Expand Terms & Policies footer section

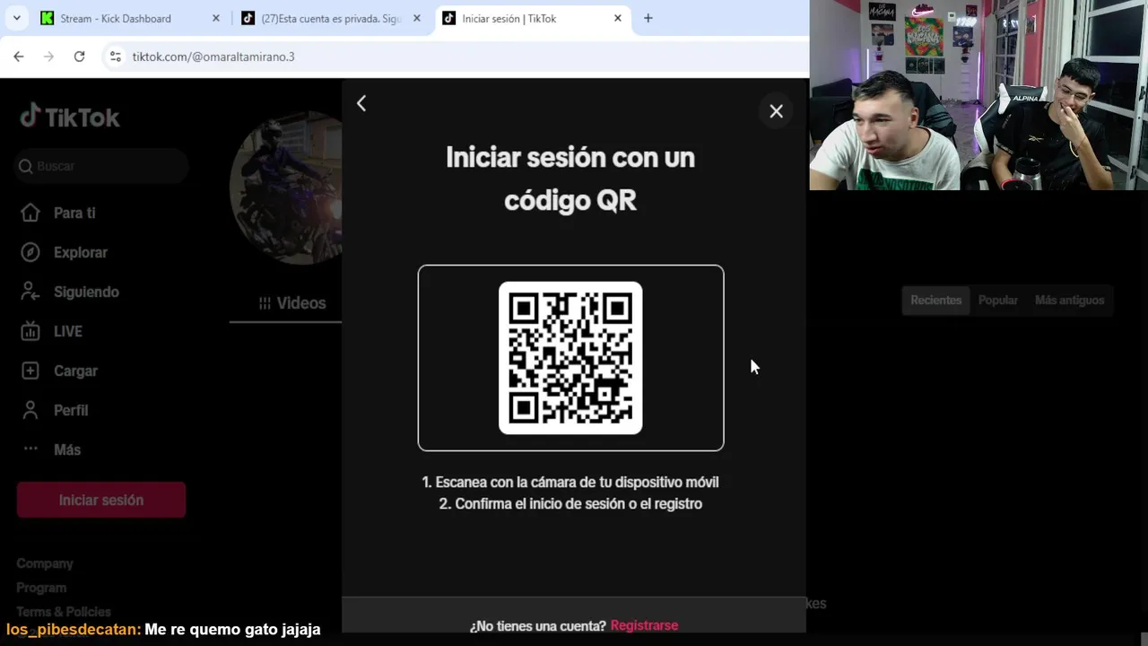point(64,612)
